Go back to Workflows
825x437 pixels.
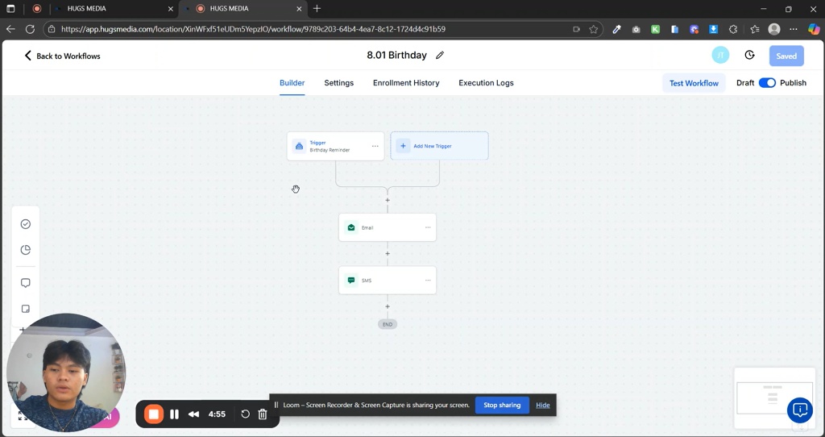pyautogui.click(x=62, y=56)
